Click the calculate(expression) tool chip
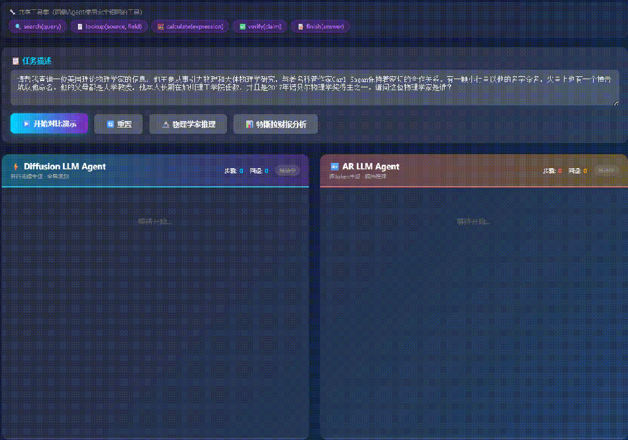This screenshot has width=628, height=440. (190, 26)
